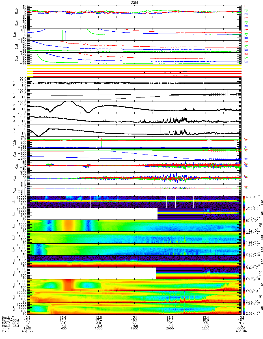Click the orange burst in the i_a spectrogram
263x339 pixels.
pyautogui.click(x=69, y=225)
